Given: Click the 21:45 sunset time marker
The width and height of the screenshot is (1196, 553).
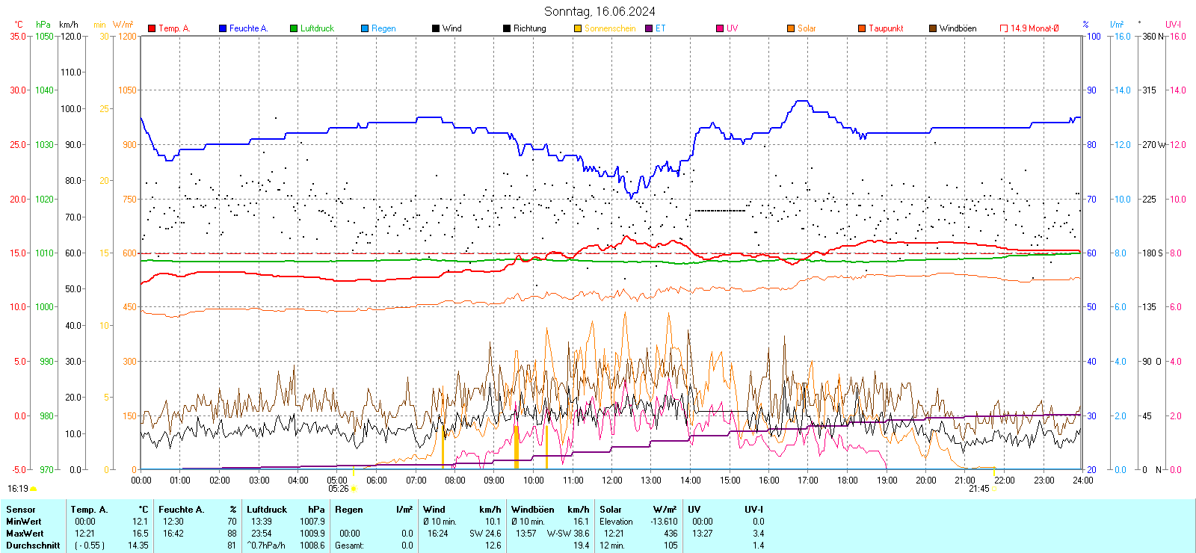Looking at the screenshot, I should [979, 489].
